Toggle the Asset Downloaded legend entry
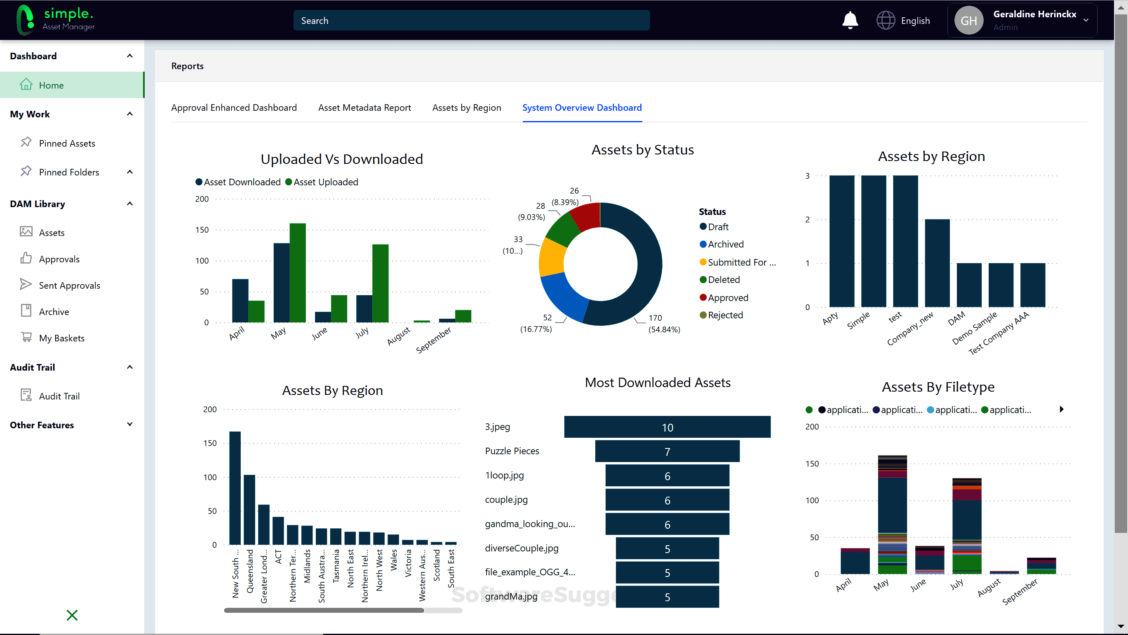Image resolution: width=1128 pixels, height=635 pixels. [x=238, y=182]
